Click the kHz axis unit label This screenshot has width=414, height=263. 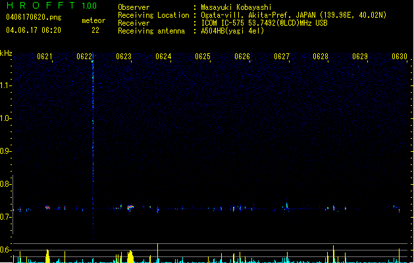[x=6, y=53]
